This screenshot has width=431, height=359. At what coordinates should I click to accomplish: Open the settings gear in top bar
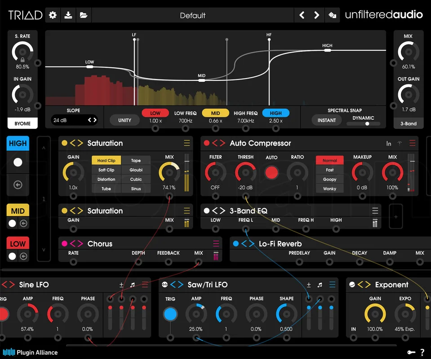point(53,15)
